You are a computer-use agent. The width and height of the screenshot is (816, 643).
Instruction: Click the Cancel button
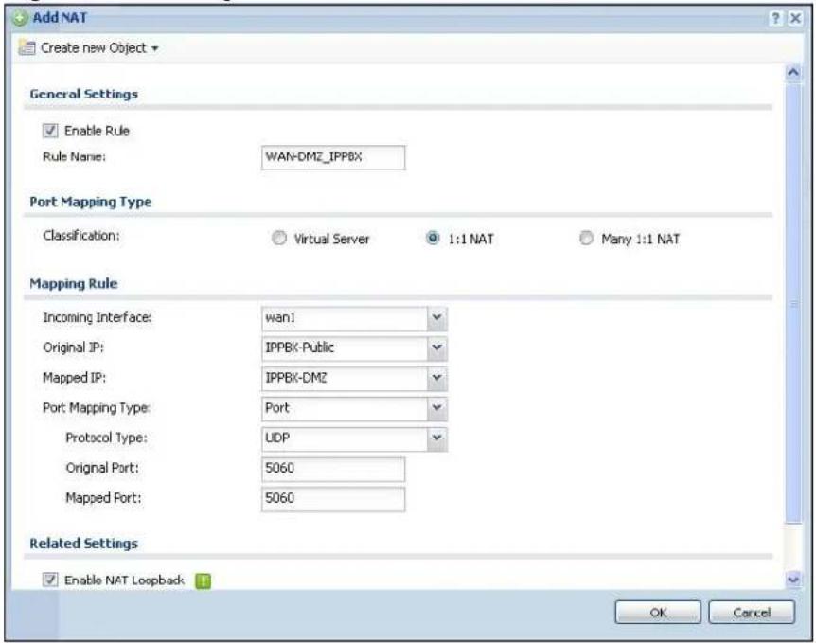pyautogui.click(x=752, y=613)
